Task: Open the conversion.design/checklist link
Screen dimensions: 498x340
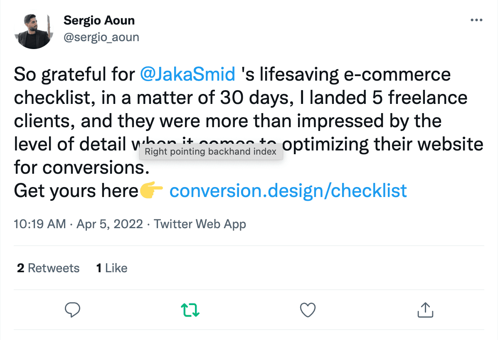Action: [288, 191]
